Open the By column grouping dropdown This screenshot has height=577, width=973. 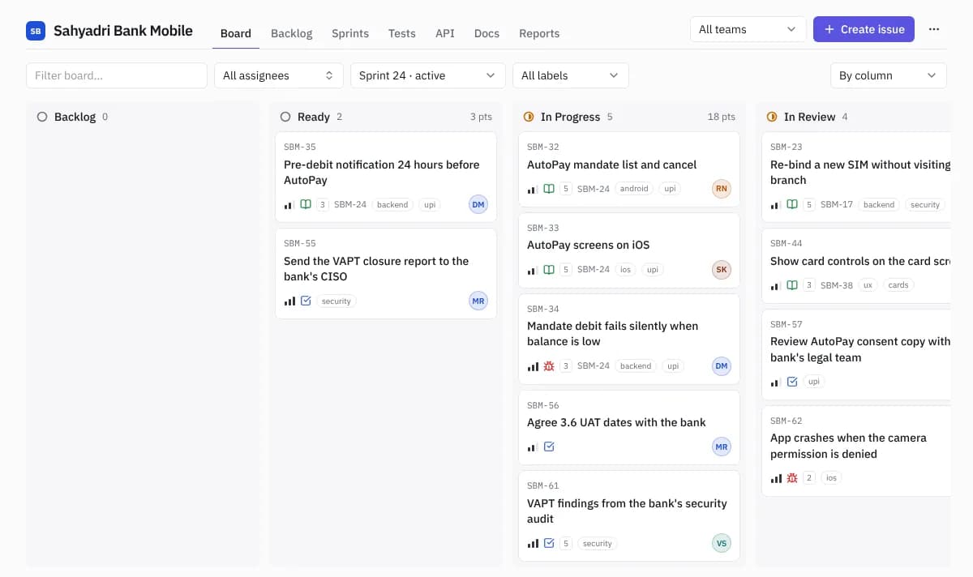pos(889,75)
